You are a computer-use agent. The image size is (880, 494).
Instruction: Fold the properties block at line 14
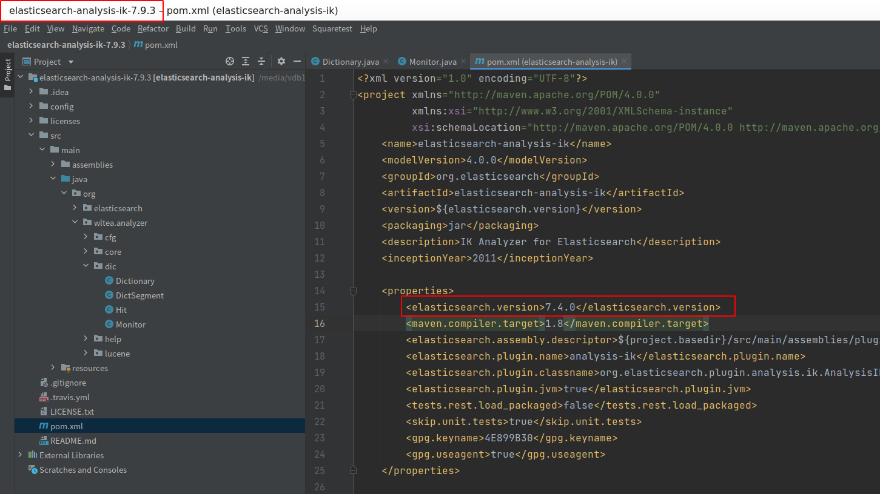[x=352, y=291]
